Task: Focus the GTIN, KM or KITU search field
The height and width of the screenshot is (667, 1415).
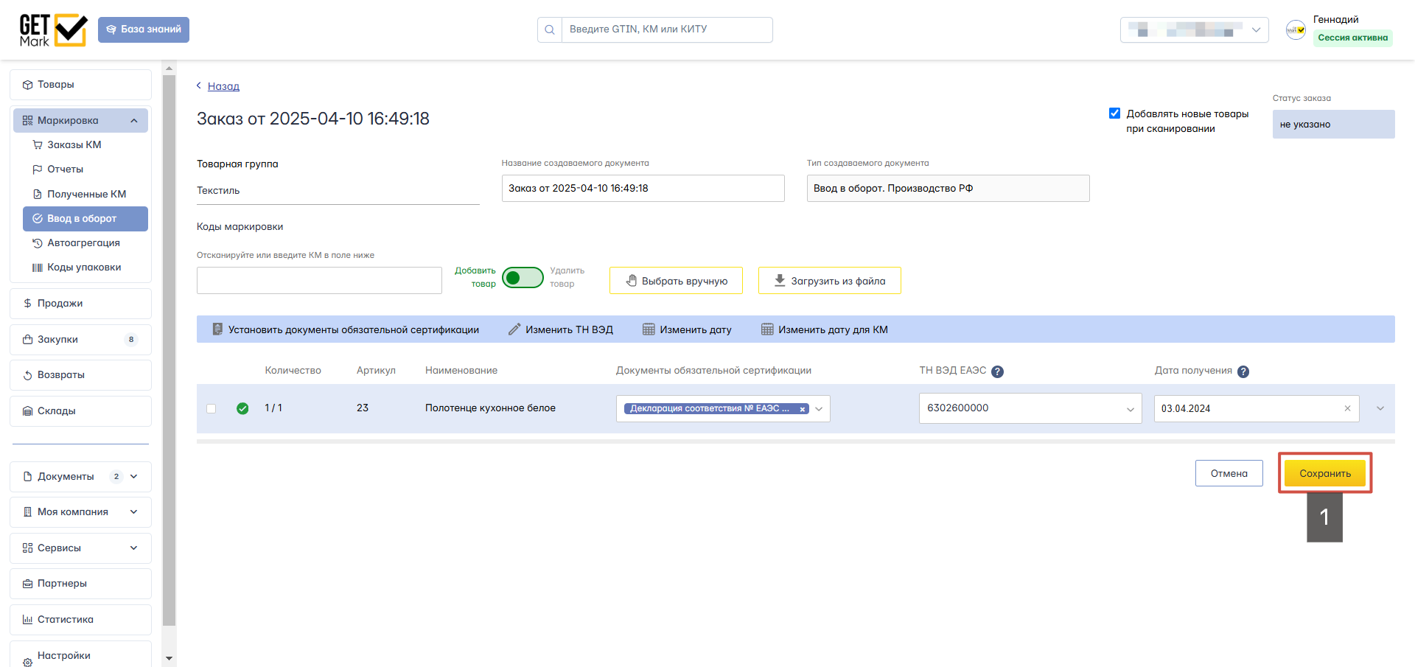Action: (x=667, y=29)
